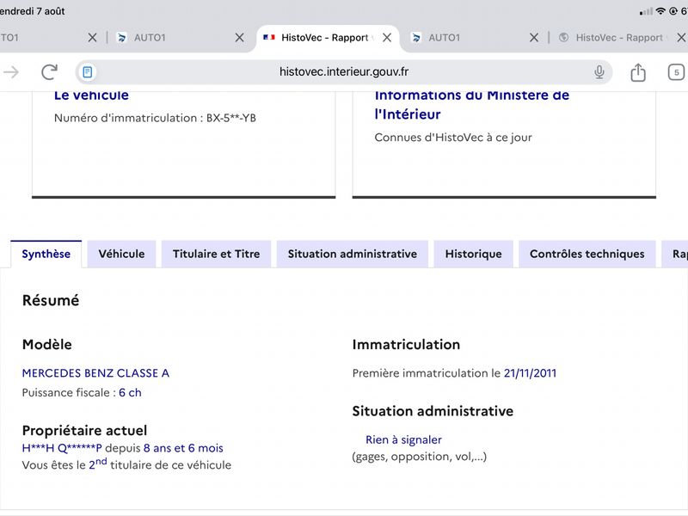Viewport: 688px width, 516px height.
Task: Tap the microphone dictation icon
Action: coord(599,72)
